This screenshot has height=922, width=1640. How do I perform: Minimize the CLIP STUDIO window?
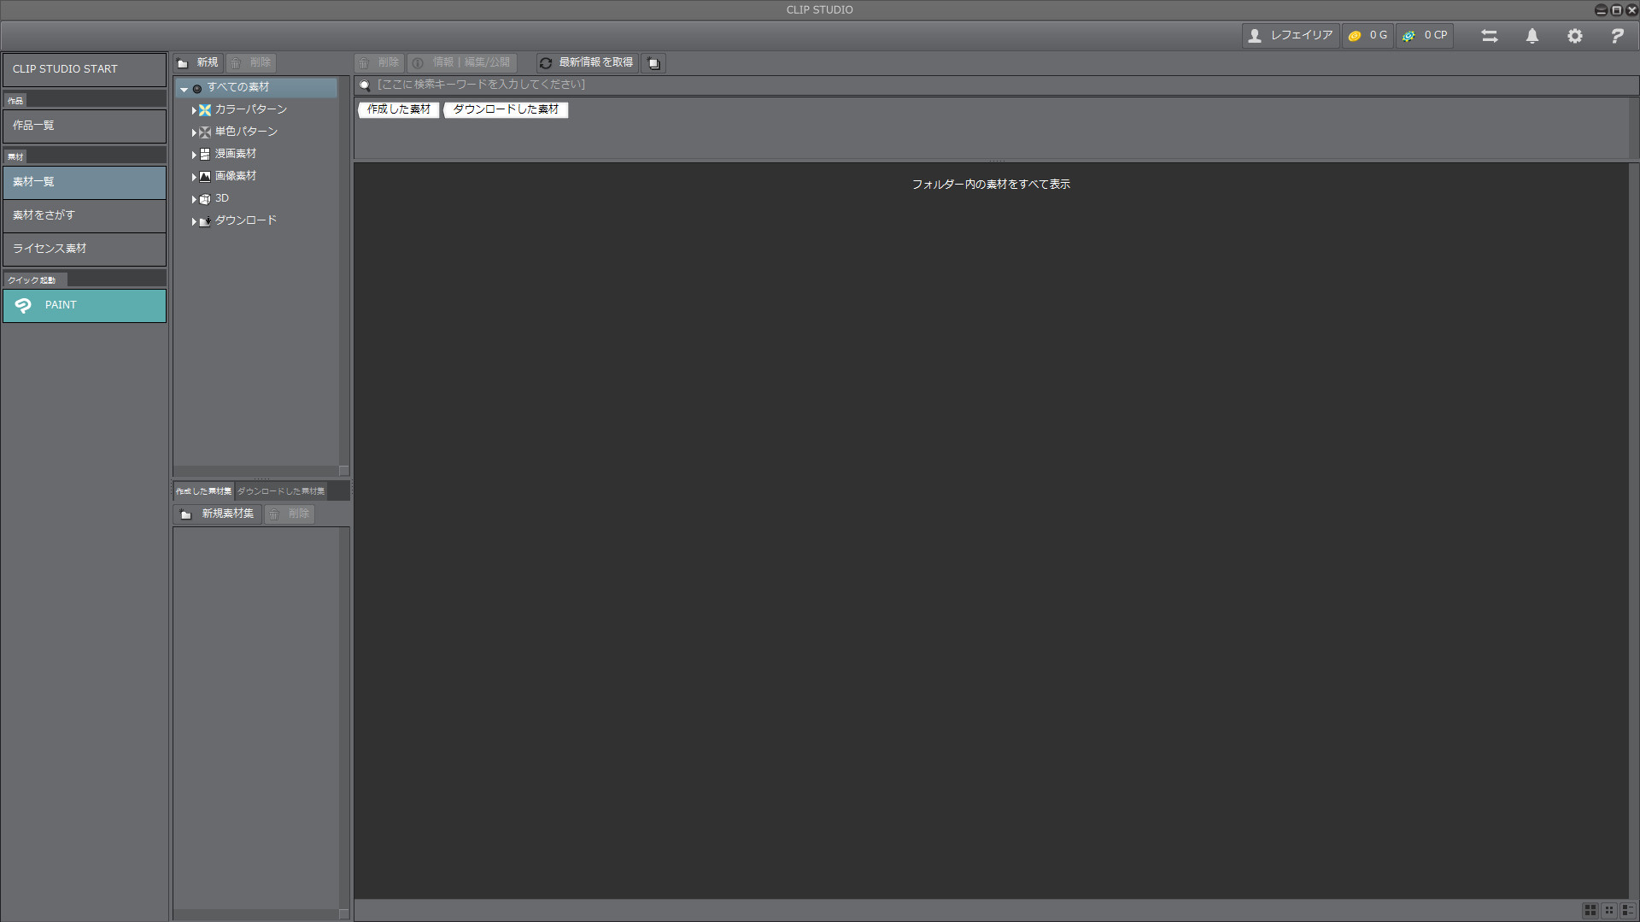(x=1602, y=10)
